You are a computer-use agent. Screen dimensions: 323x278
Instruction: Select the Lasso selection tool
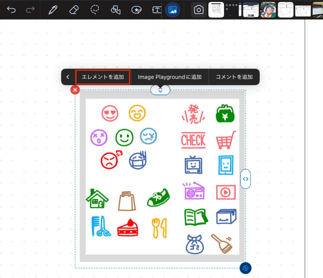pos(95,10)
